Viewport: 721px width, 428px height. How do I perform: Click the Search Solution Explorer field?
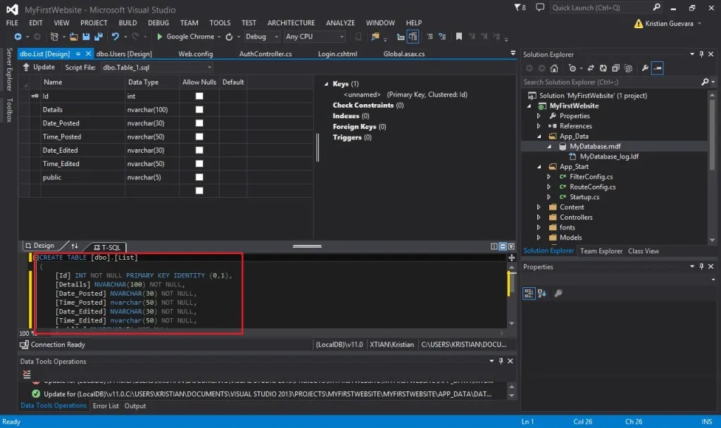coord(611,82)
